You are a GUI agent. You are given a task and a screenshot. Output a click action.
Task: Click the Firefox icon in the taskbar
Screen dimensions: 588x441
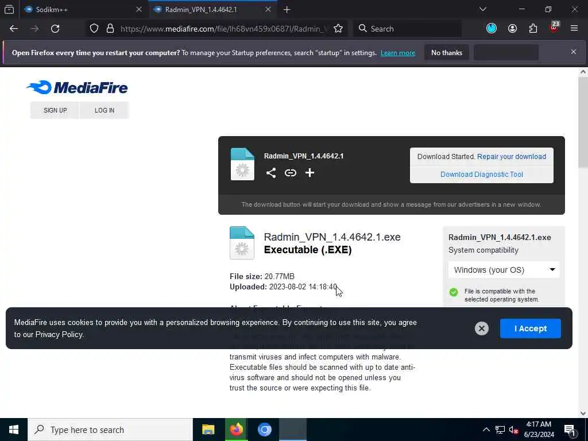click(x=236, y=430)
